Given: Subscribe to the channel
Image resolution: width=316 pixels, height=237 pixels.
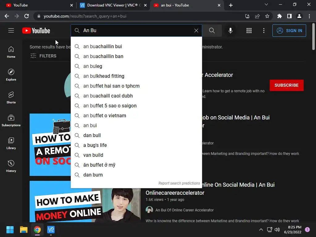Looking at the screenshot, I should point(287,85).
